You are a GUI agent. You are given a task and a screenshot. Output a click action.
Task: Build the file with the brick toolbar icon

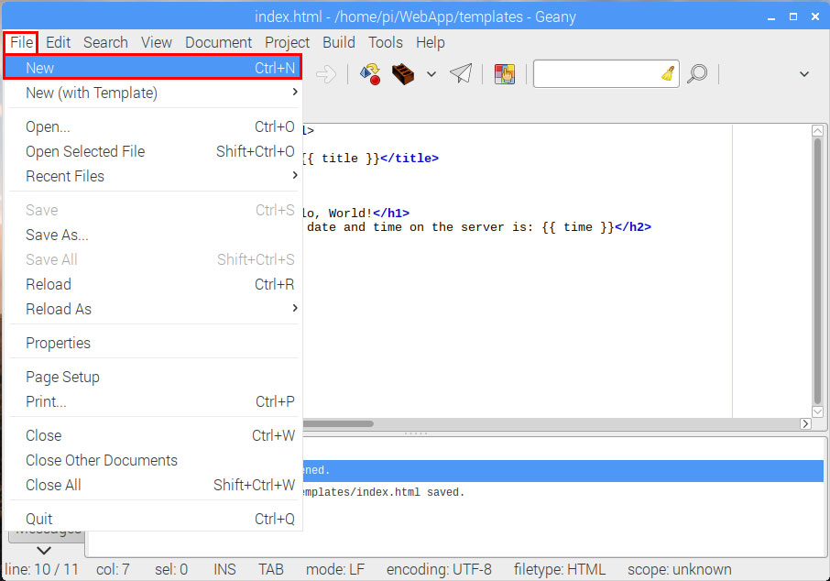click(405, 74)
